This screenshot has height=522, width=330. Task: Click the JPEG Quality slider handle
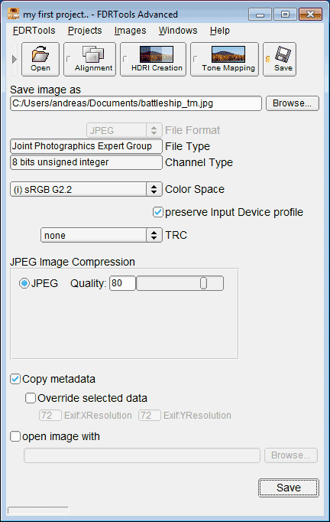click(203, 283)
